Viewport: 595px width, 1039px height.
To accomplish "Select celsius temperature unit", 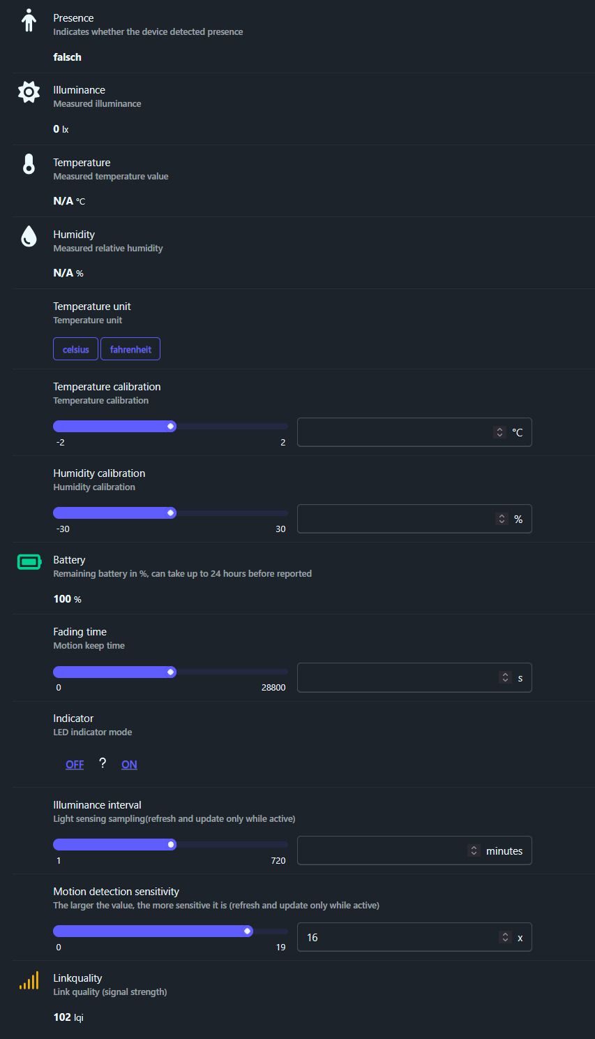I will [75, 349].
